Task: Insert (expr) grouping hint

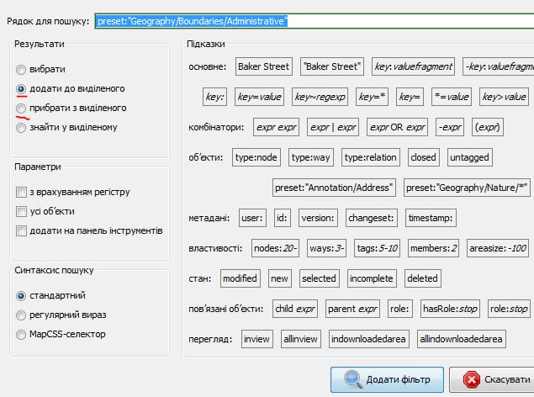Action: pos(488,127)
